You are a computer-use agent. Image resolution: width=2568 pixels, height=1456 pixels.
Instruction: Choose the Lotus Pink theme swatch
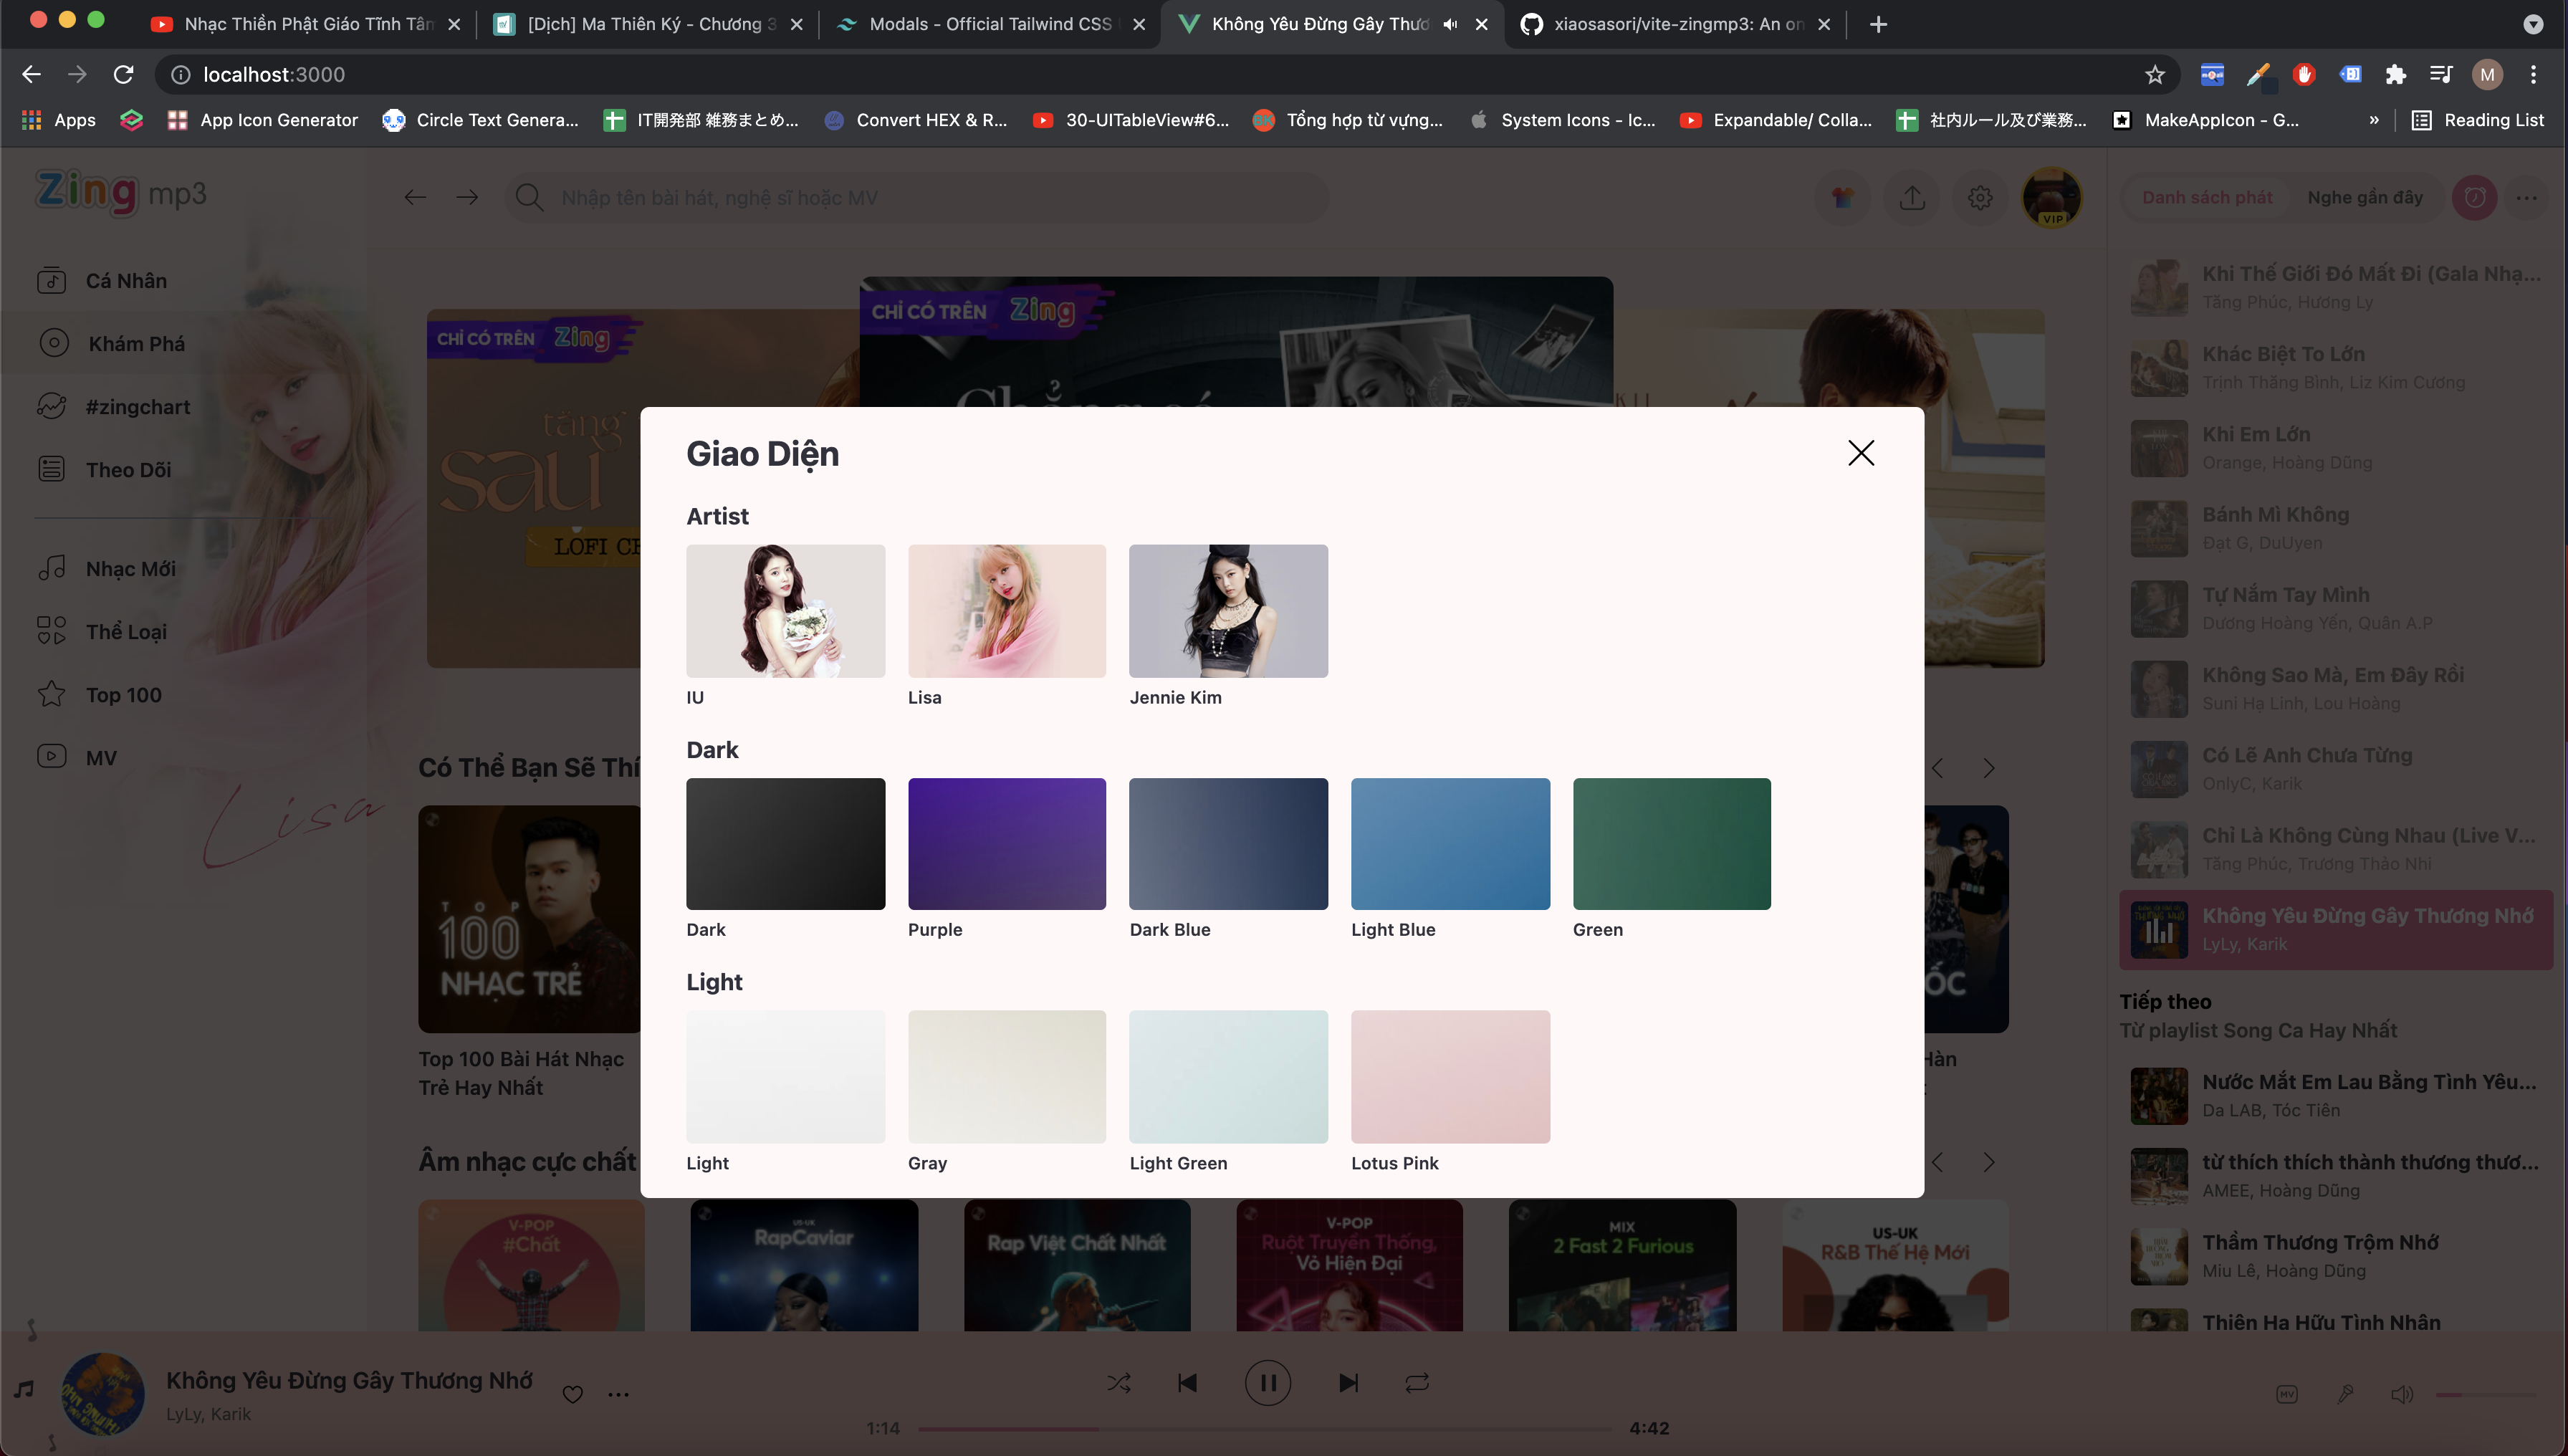1450,1076
